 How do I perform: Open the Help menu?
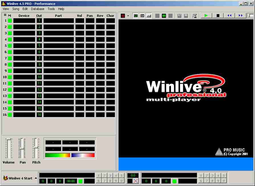(61, 9)
